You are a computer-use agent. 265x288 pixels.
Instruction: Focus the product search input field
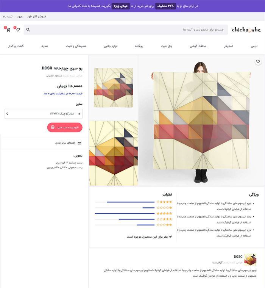126,30
